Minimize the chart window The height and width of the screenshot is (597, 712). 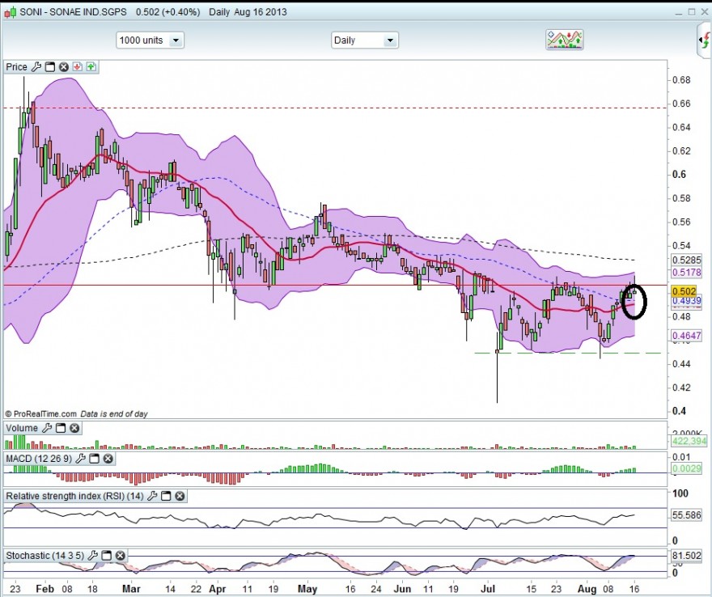tap(678, 13)
